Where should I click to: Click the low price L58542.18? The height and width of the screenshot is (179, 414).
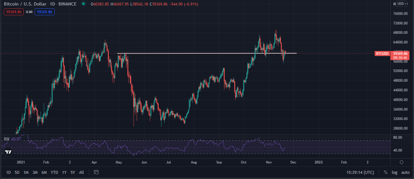[139, 4]
